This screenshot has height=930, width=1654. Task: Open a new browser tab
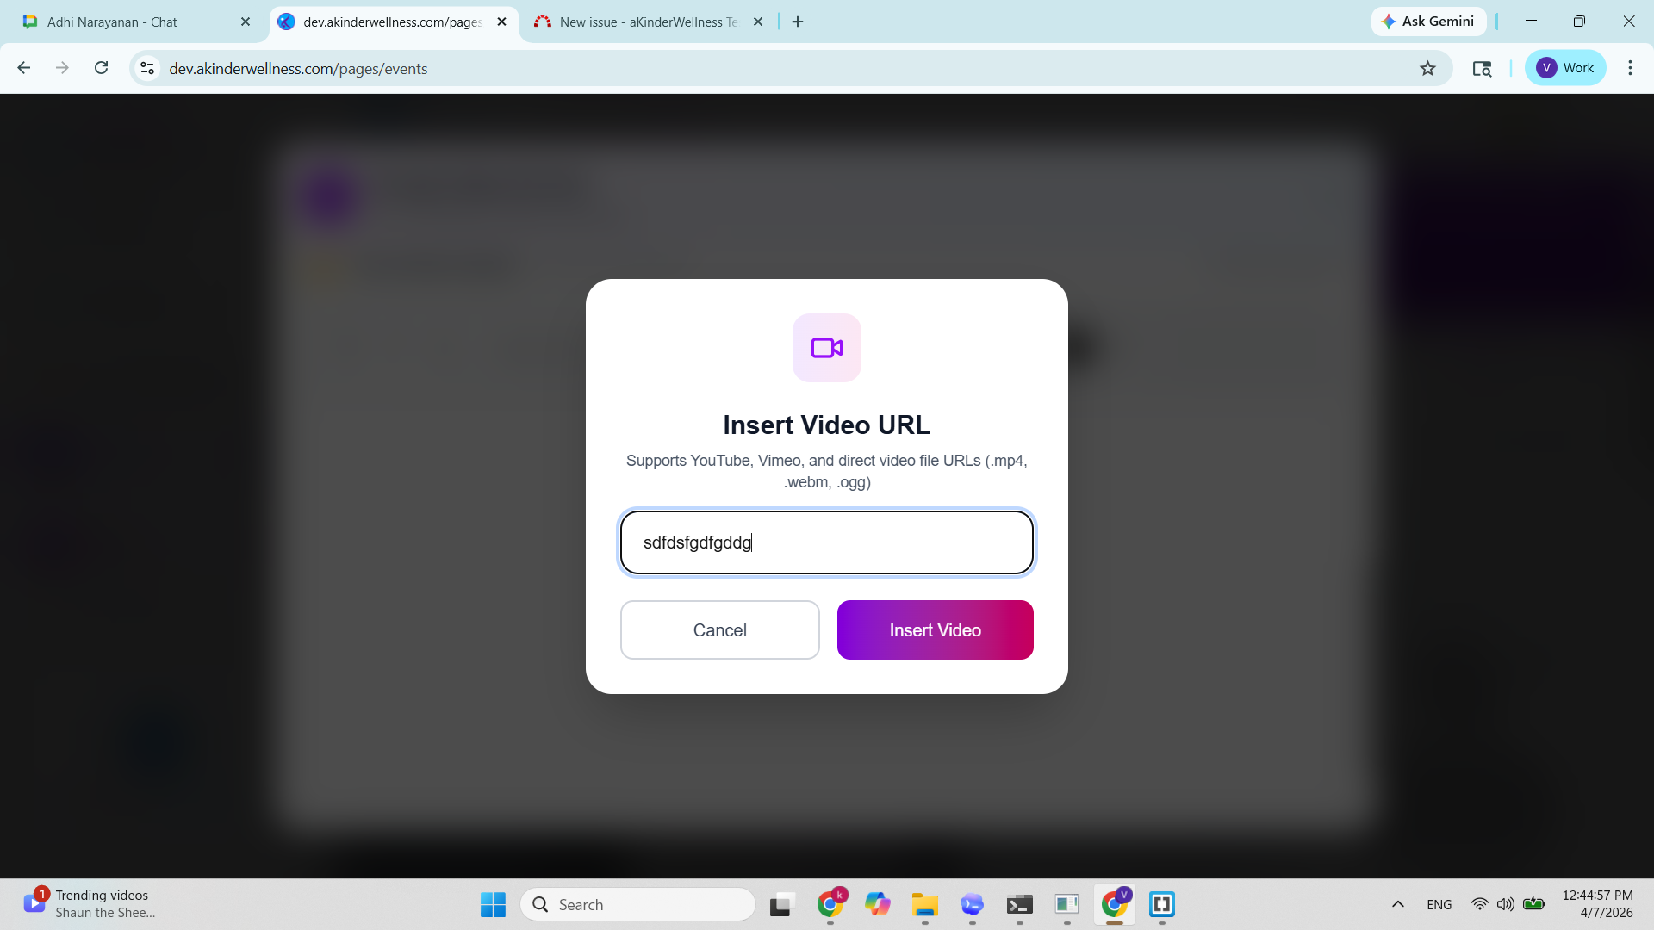click(798, 22)
